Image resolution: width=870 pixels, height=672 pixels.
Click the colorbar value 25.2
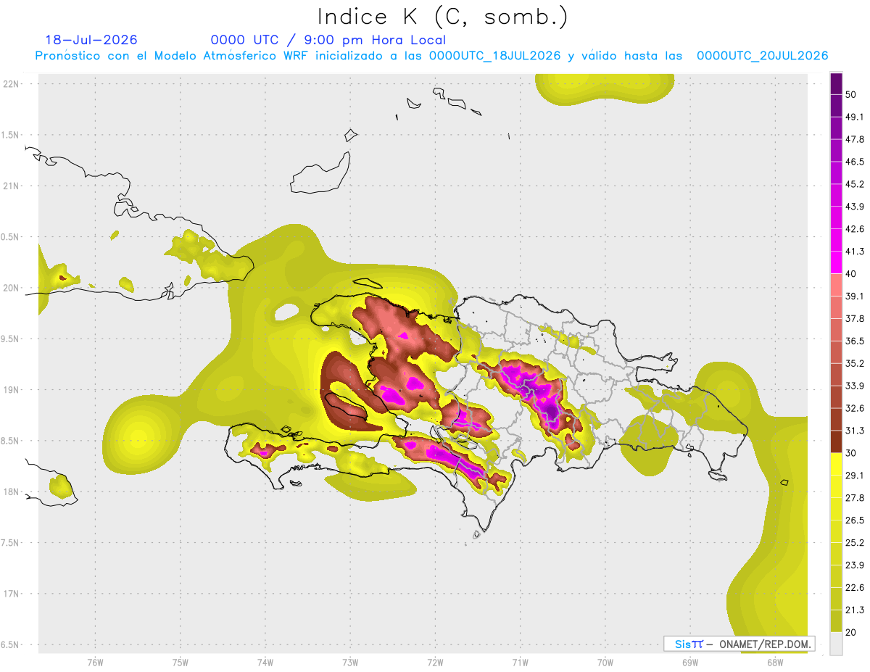(855, 542)
